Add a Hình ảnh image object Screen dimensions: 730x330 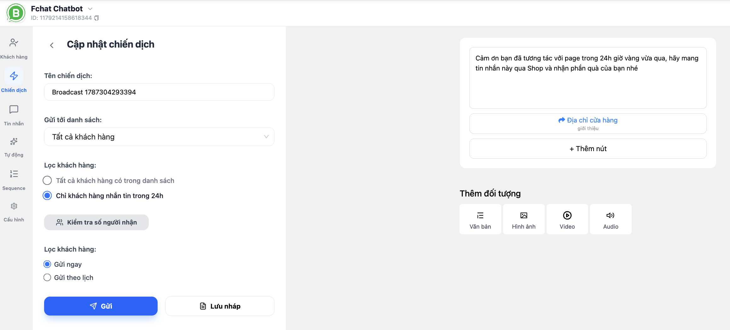[x=524, y=219]
